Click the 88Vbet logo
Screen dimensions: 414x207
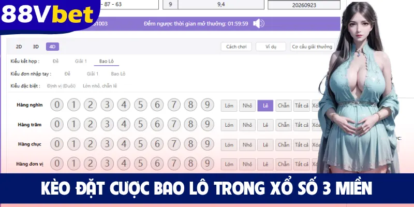[48, 14]
